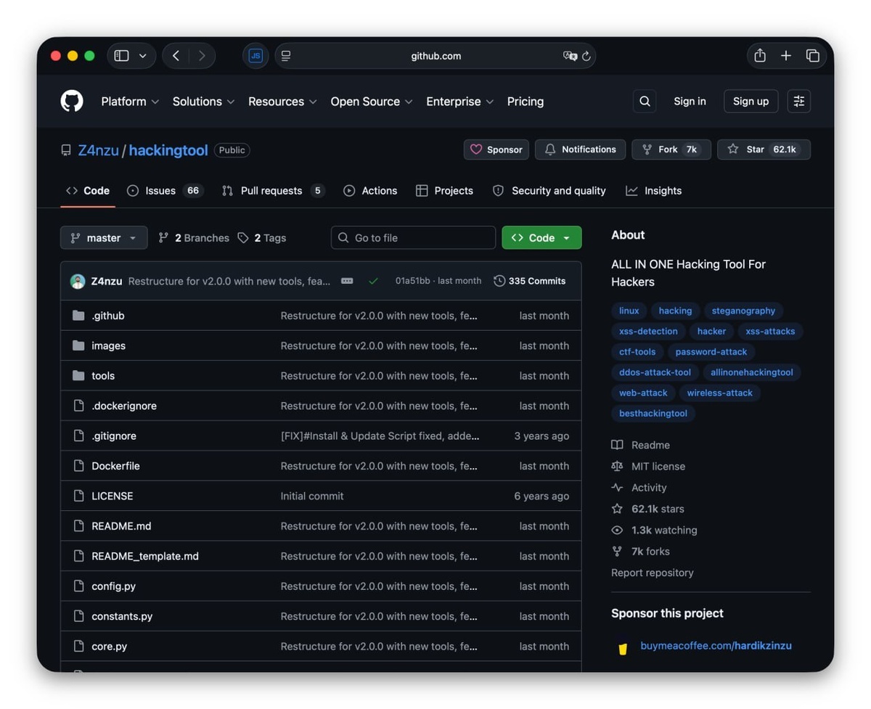Screen dimensions: 871x709
Task: Open the green Code dropdown
Action: 541,237
